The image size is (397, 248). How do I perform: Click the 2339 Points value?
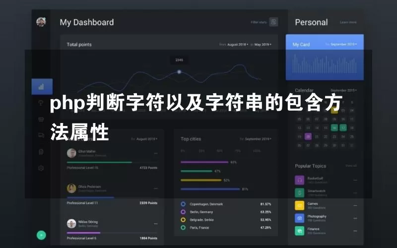(148, 203)
